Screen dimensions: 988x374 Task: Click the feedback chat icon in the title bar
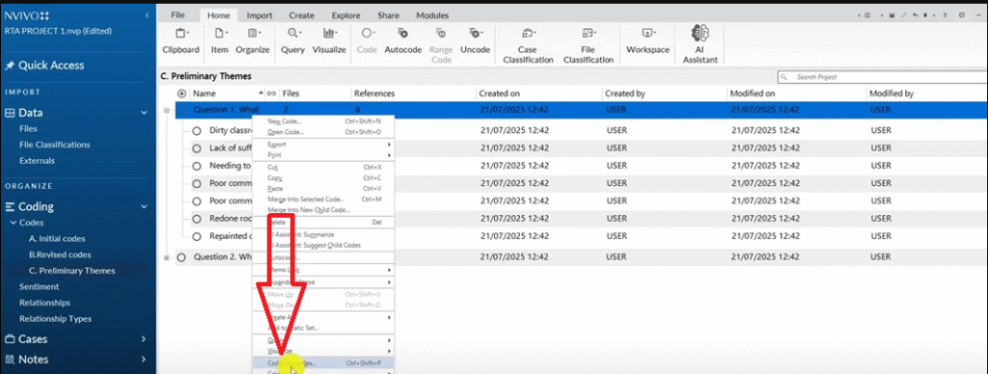(961, 14)
